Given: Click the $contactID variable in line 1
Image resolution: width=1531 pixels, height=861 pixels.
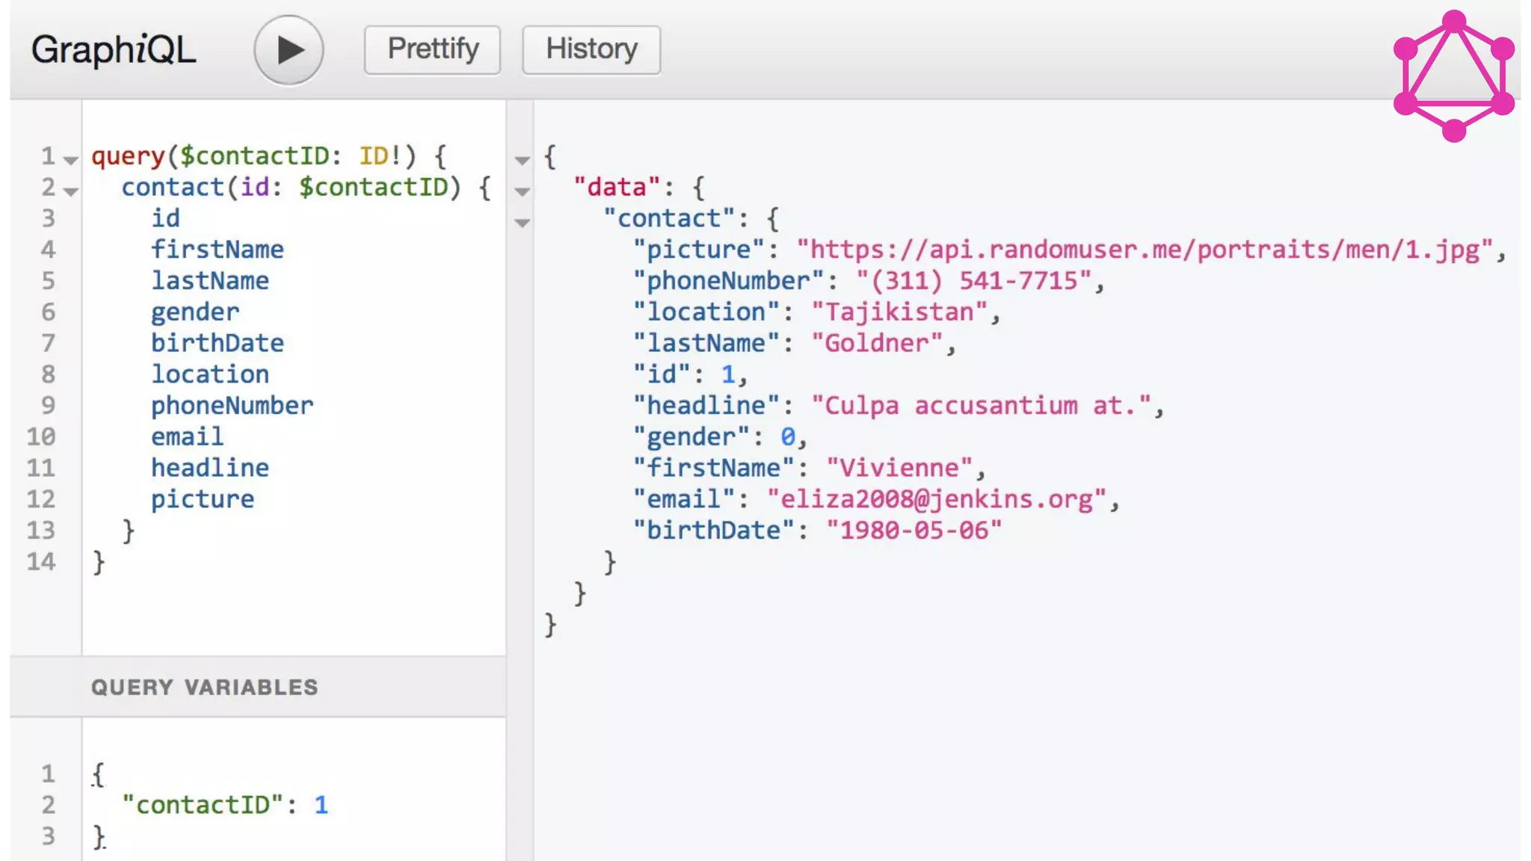Looking at the screenshot, I should [x=254, y=155].
